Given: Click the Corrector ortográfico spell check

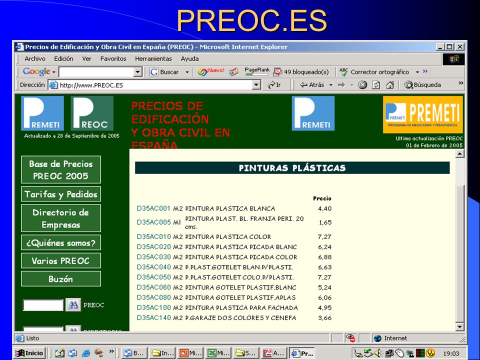Looking at the screenshot, I should [374, 72].
